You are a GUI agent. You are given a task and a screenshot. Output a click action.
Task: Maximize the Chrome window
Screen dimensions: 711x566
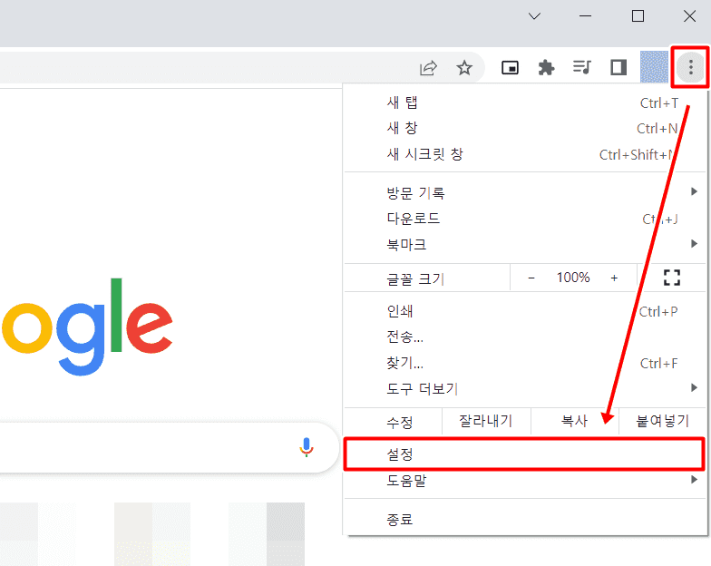tap(638, 16)
